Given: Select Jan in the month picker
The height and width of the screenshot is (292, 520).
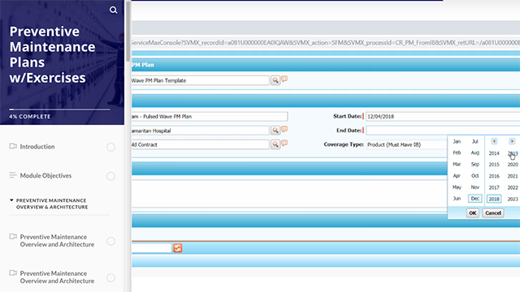Looking at the screenshot, I should 457,141.
